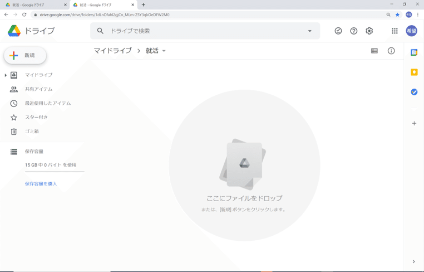Open the help question mark icon

tap(354, 31)
